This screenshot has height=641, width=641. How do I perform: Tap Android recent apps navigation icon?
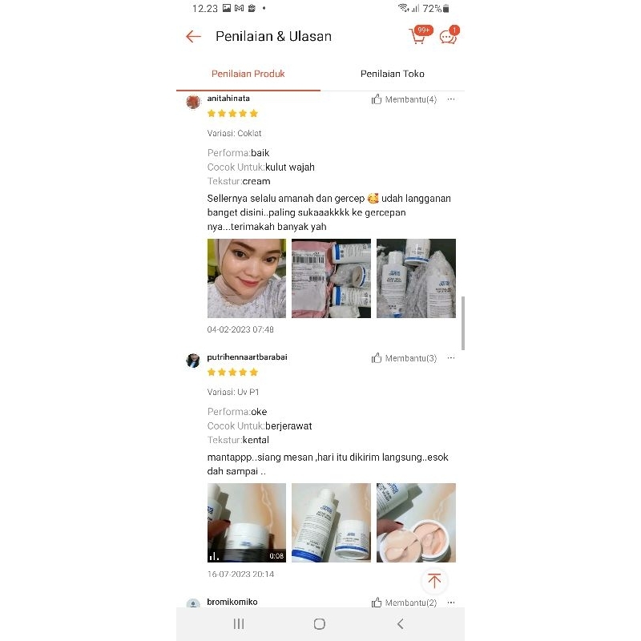[239, 624]
